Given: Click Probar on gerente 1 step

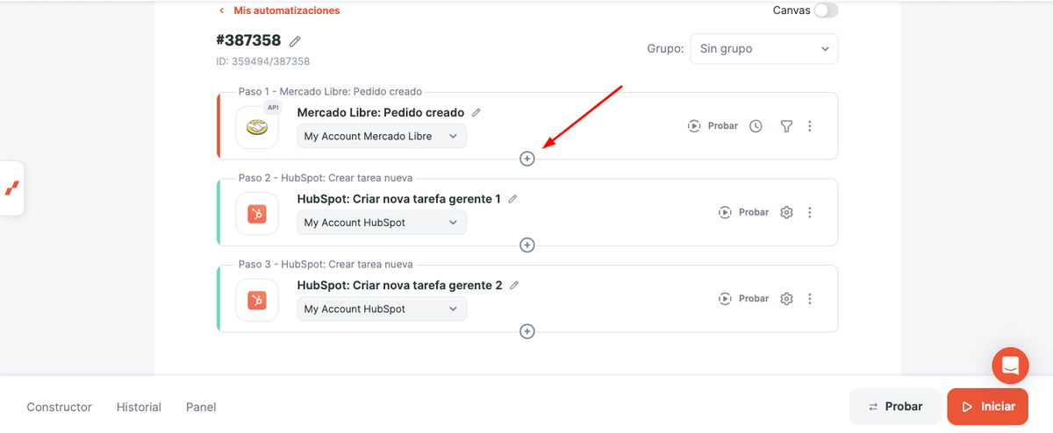Looking at the screenshot, I should [x=743, y=212].
